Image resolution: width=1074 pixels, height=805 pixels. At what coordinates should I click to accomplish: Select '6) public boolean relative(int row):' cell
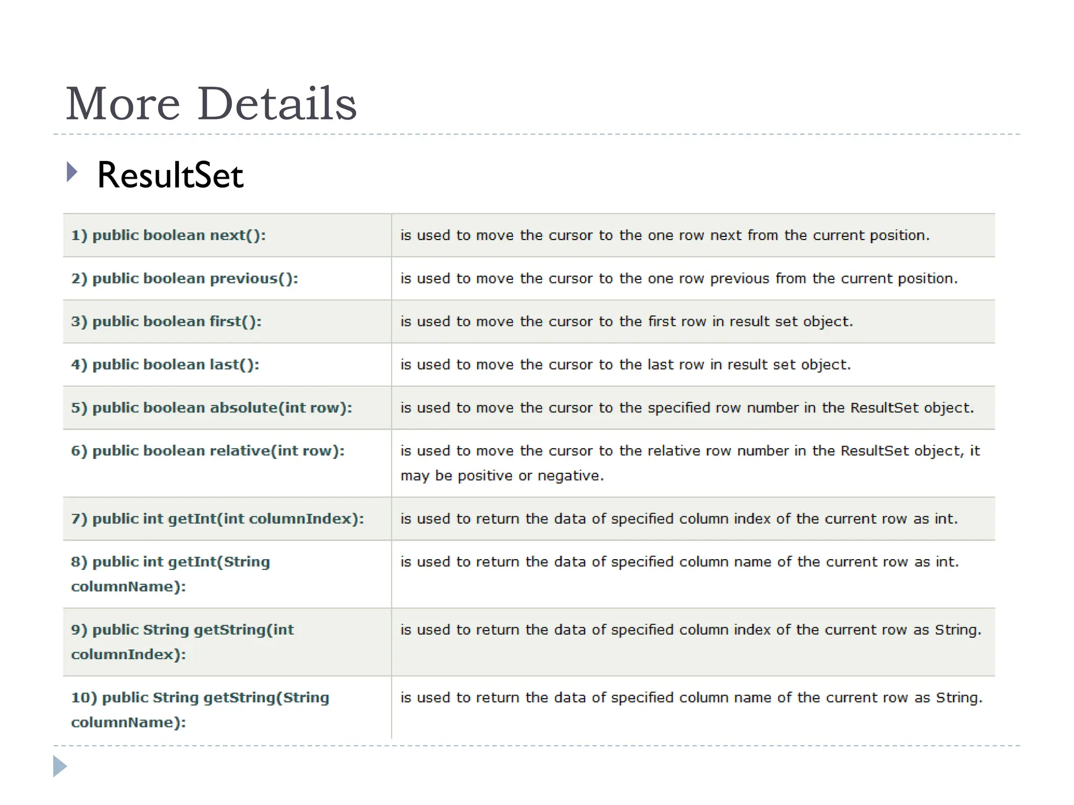tap(227, 463)
